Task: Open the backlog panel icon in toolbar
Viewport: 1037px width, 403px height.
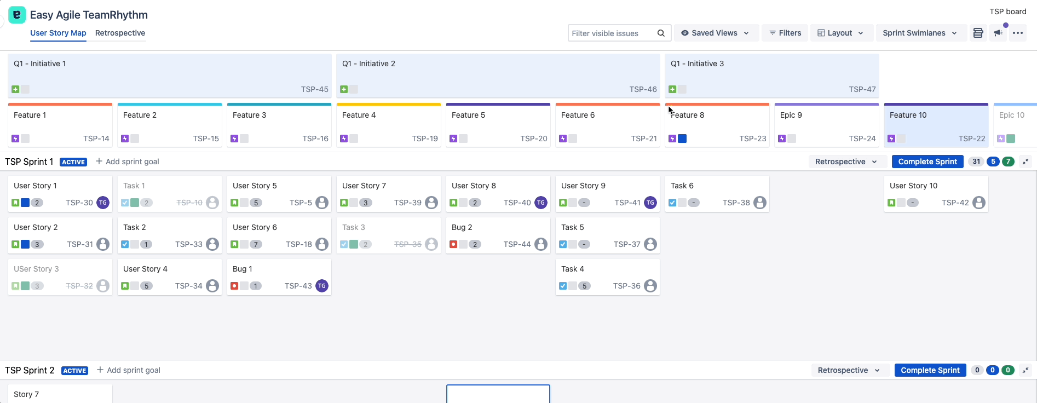Action: click(x=978, y=33)
